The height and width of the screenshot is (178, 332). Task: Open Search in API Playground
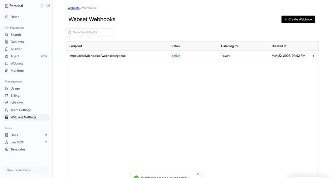(26, 35)
